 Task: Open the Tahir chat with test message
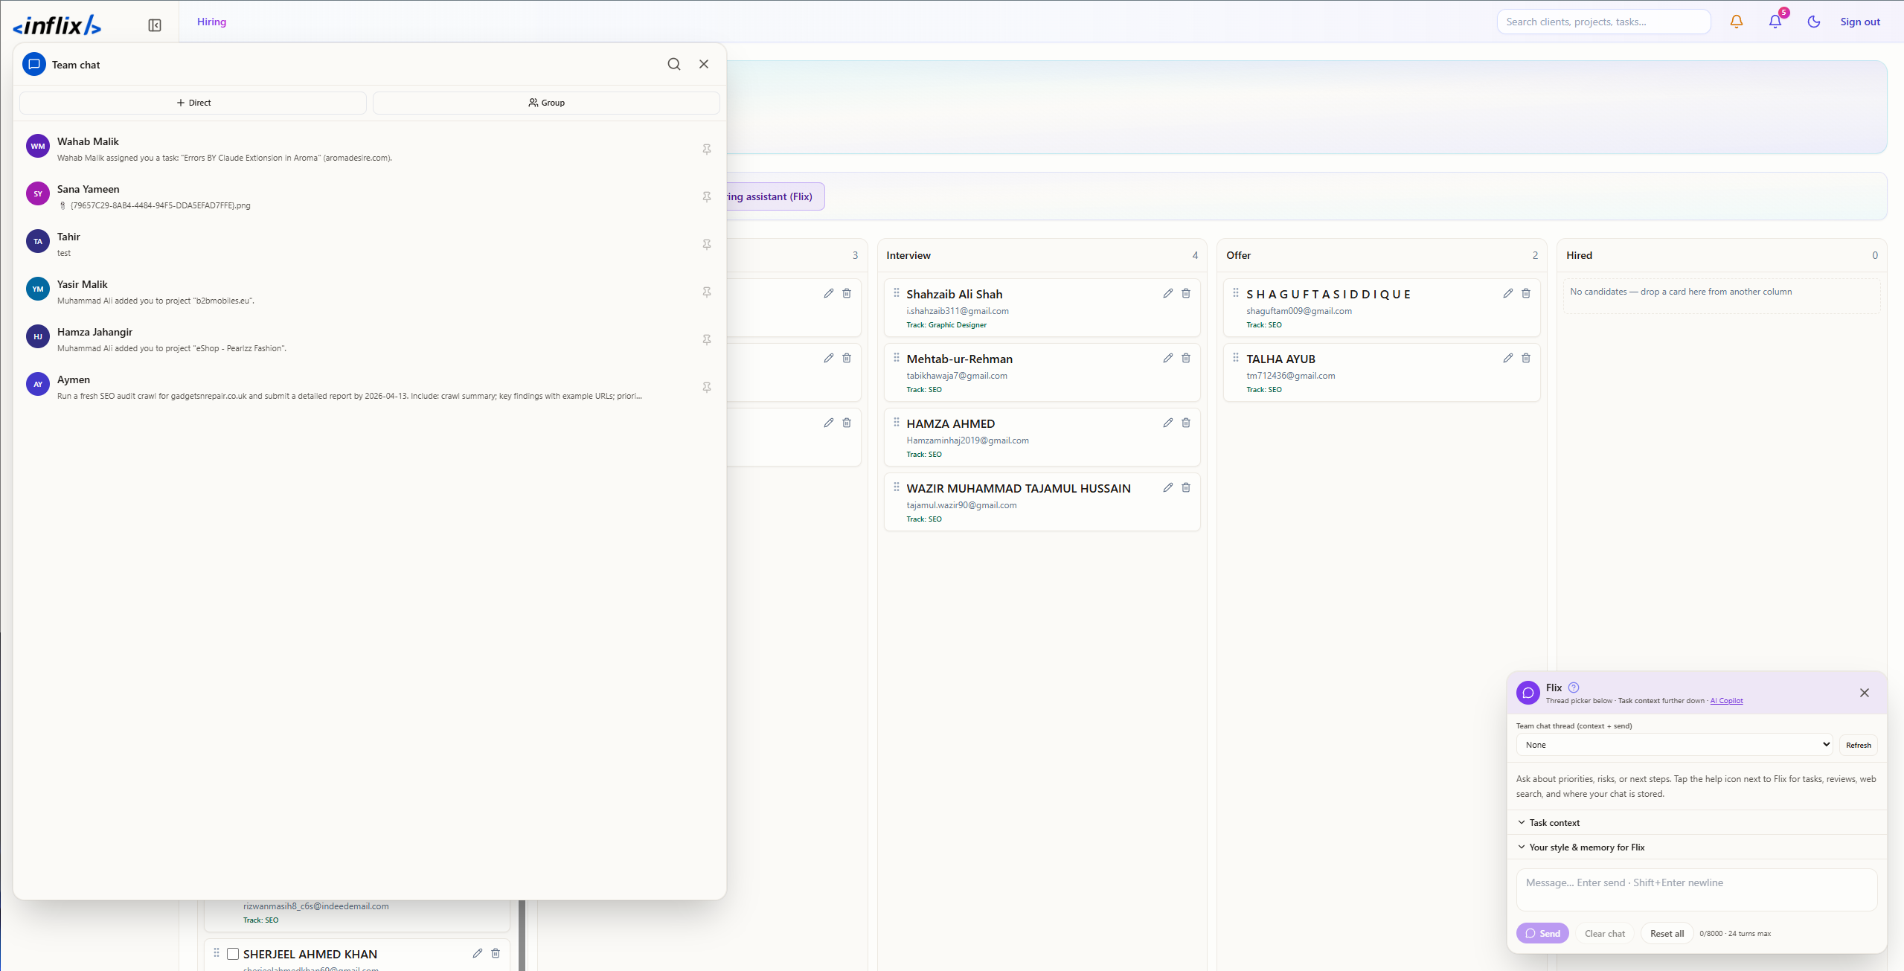[370, 244]
